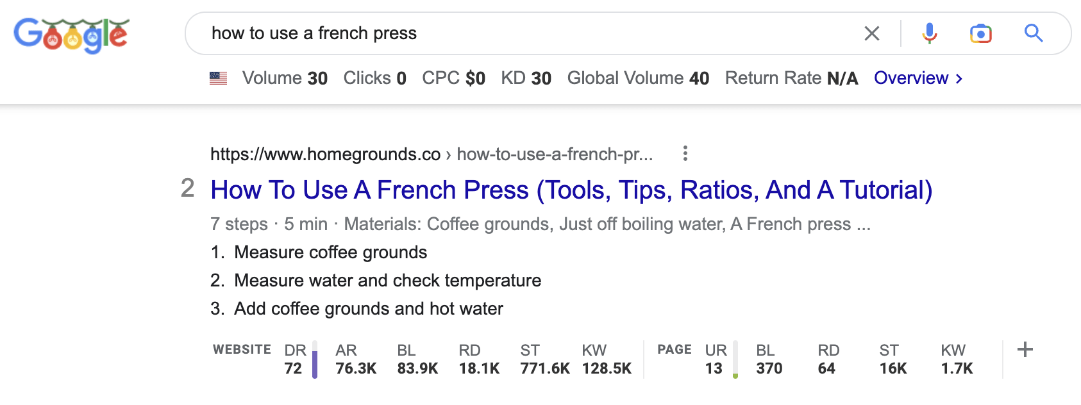Select the Global Volume 40 metric
The image size is (1081, 405).
[x=637, y=78]
